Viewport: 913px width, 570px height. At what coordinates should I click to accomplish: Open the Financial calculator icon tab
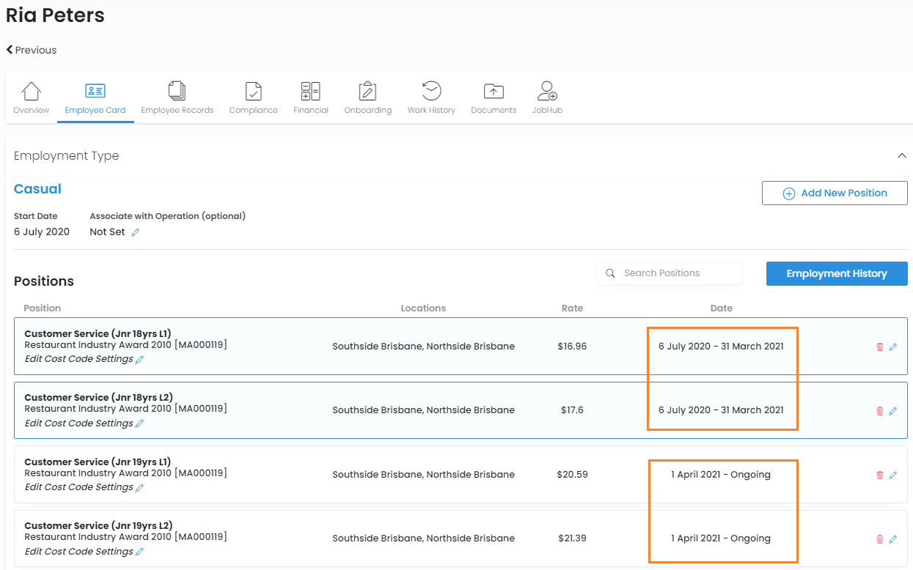310,97
